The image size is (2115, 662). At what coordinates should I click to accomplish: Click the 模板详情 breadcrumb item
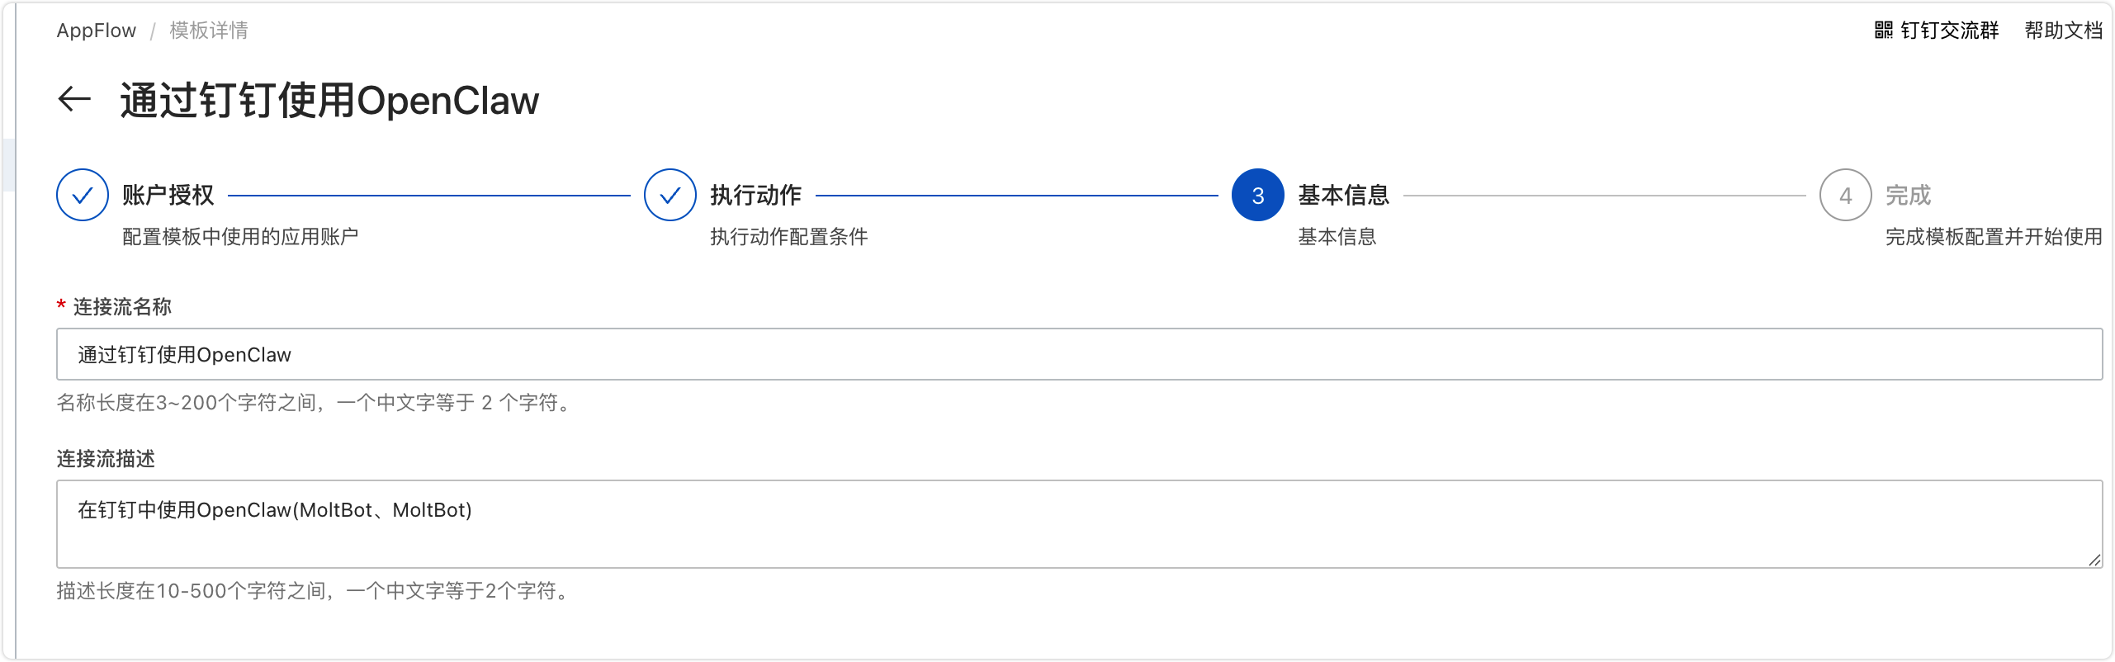pos(209,31)
